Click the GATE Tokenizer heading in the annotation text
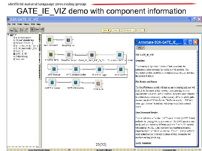The width and height of the screenshot is (202, 151). point(143,143)
